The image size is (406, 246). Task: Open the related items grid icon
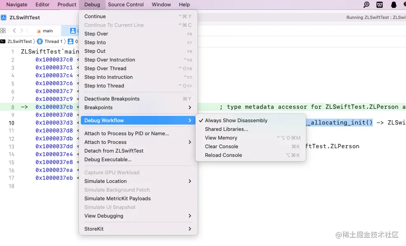3,31
